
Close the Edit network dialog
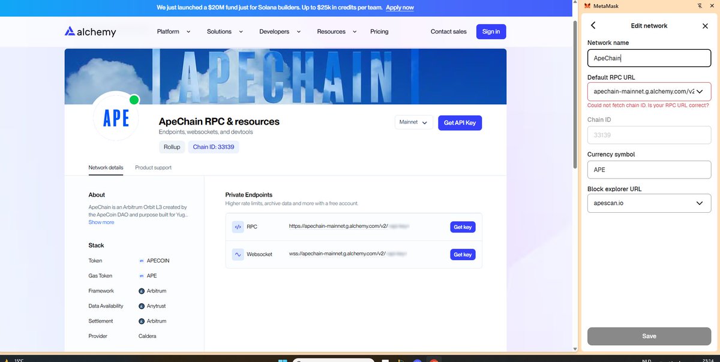tap(705, 26)
